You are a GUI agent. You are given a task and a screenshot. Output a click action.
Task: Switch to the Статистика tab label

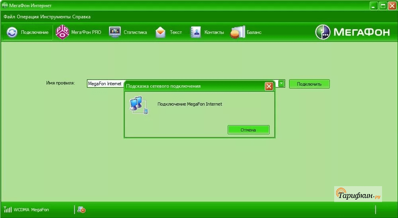pyautogui.click(x=135, y=32)
